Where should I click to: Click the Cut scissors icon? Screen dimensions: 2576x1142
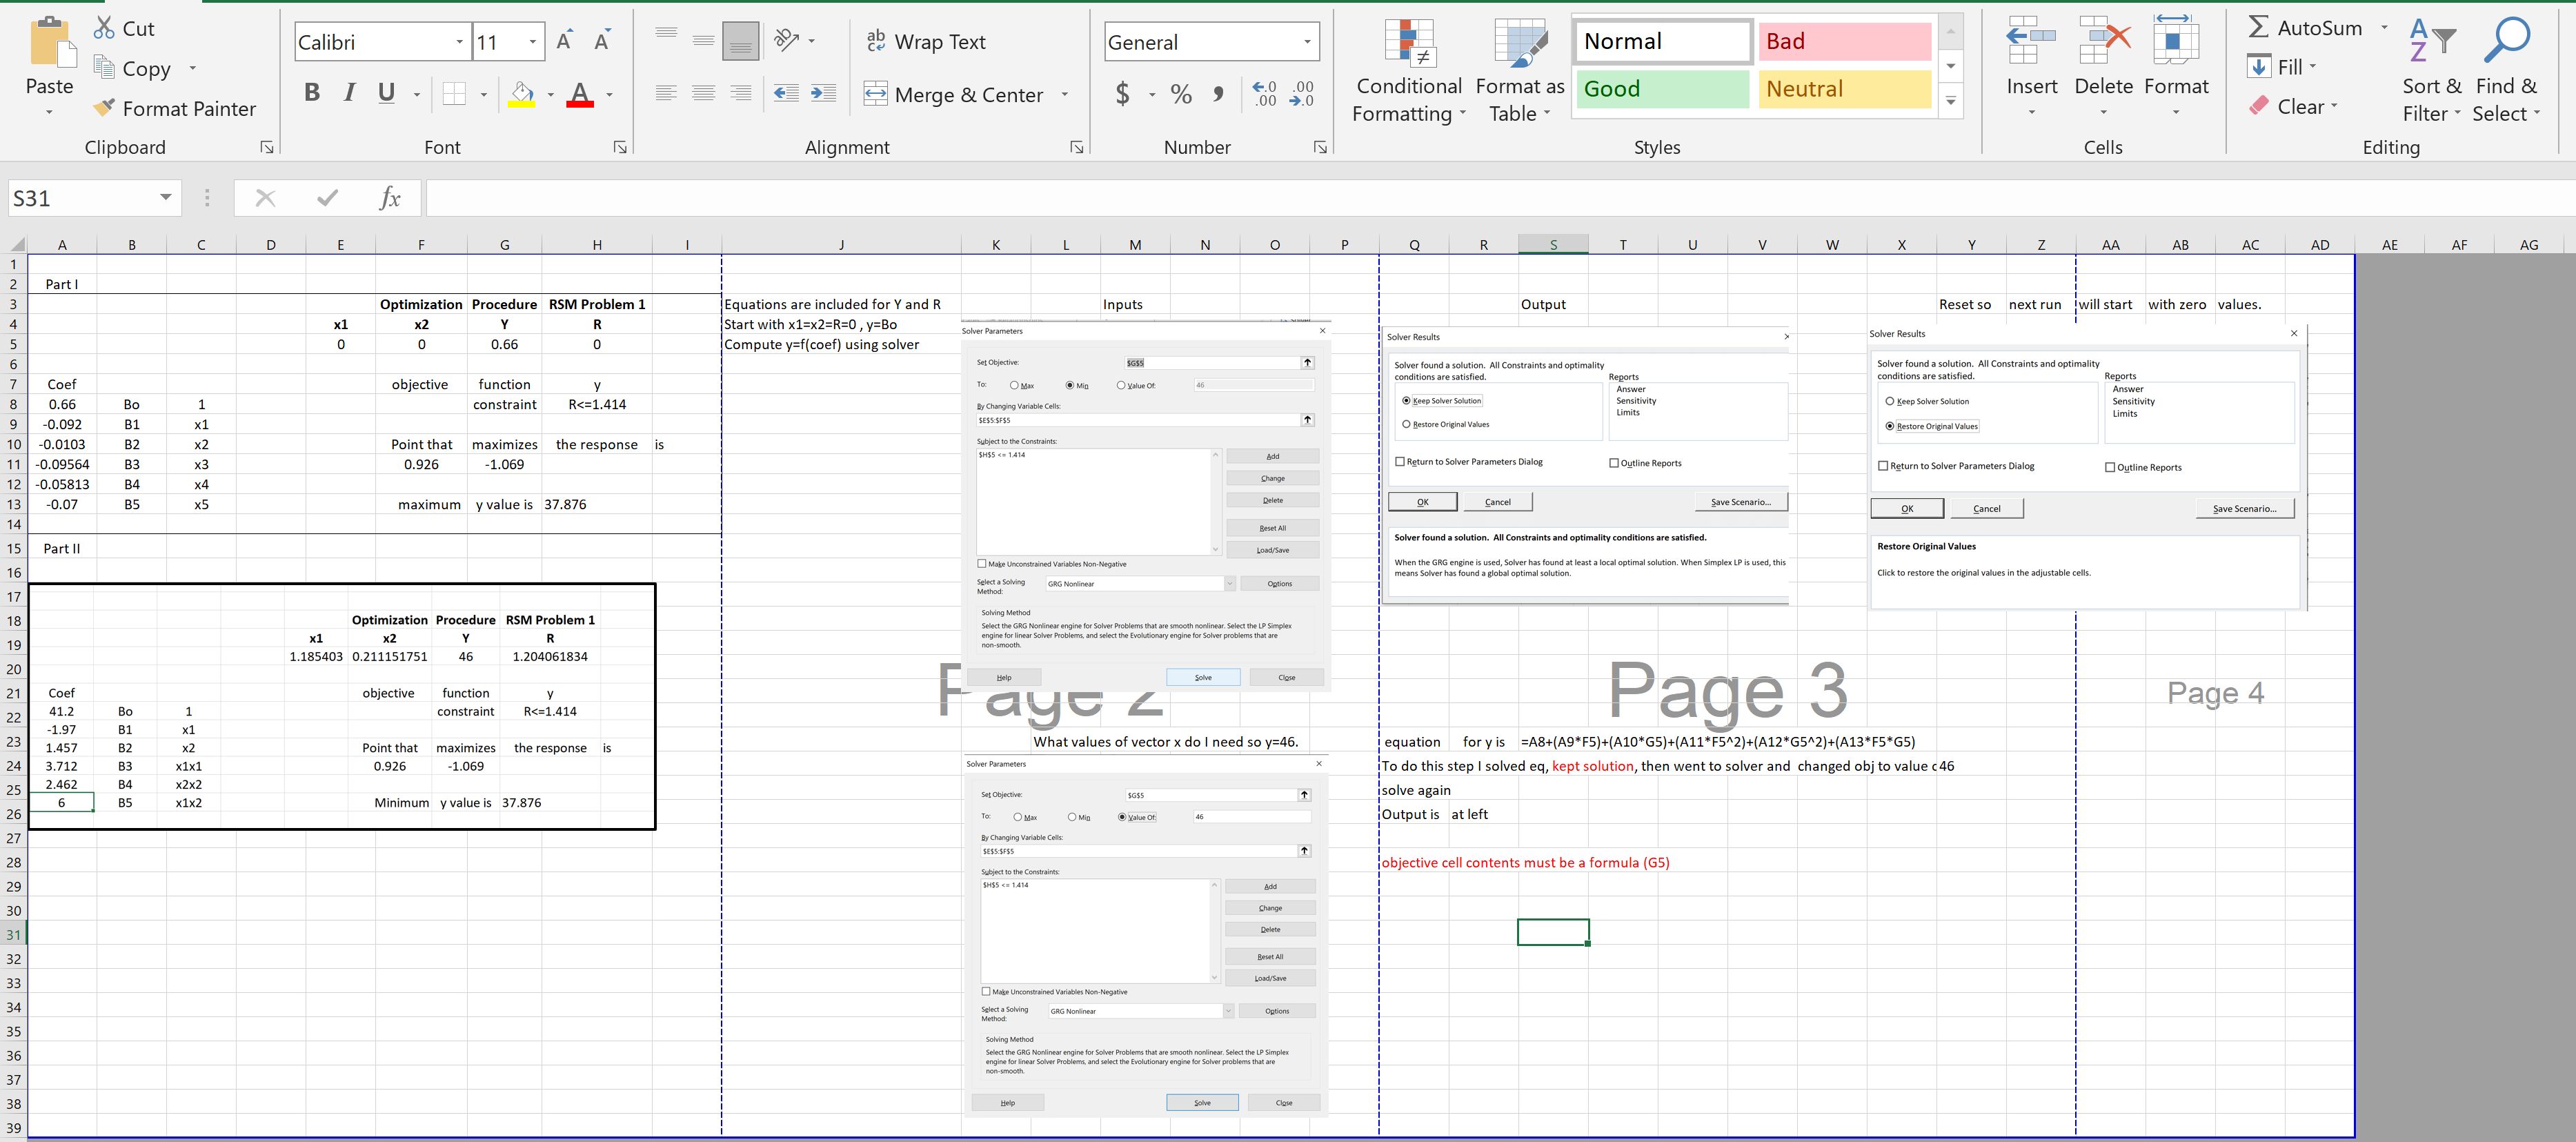[x=104, y=28]
